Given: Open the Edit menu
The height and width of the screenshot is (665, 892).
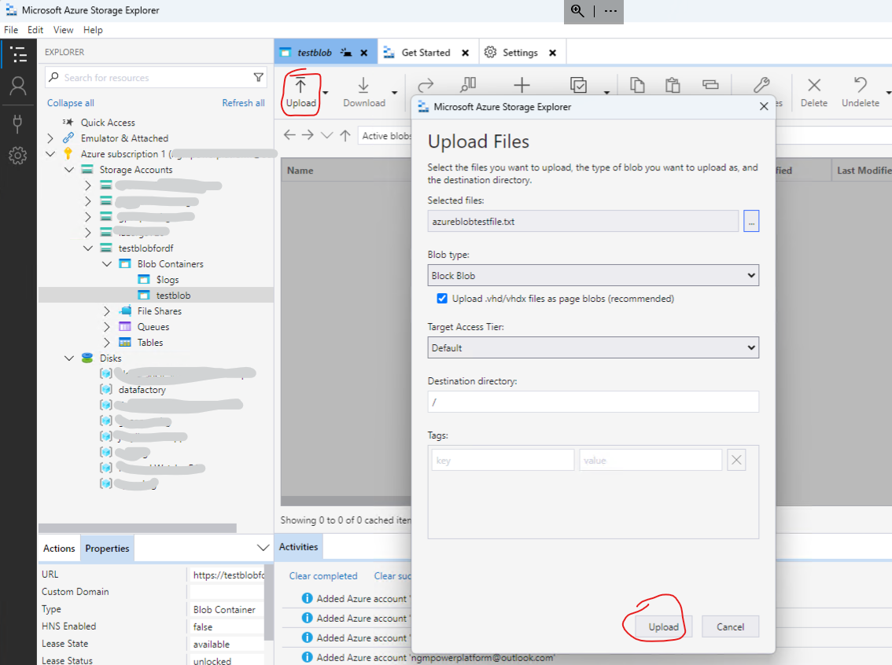Looking at the screenshot, I should [35, 30].
